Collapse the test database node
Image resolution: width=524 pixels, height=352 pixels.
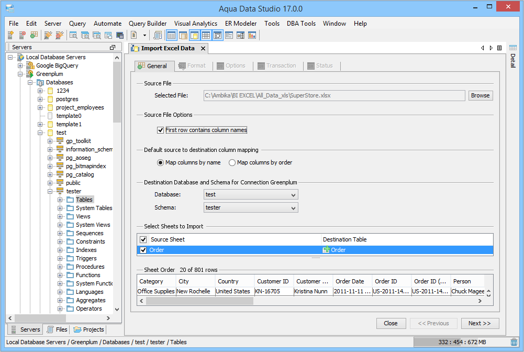click(40, 133)
